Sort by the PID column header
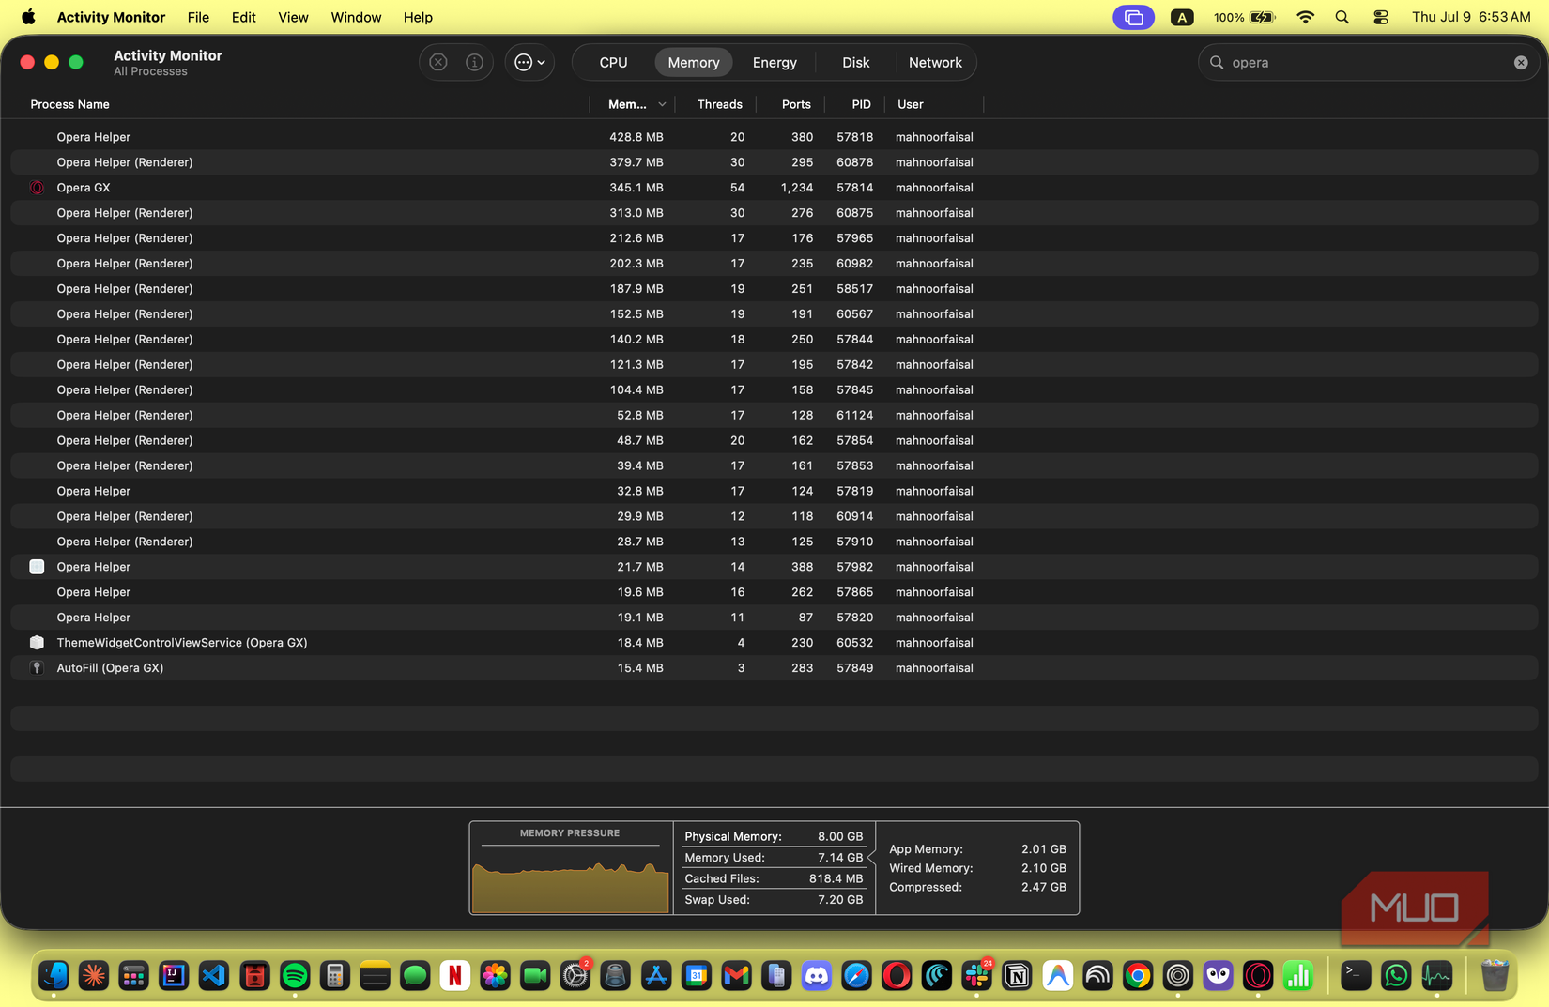This screenshot has width=1549, height=1007. coord(861,104)
